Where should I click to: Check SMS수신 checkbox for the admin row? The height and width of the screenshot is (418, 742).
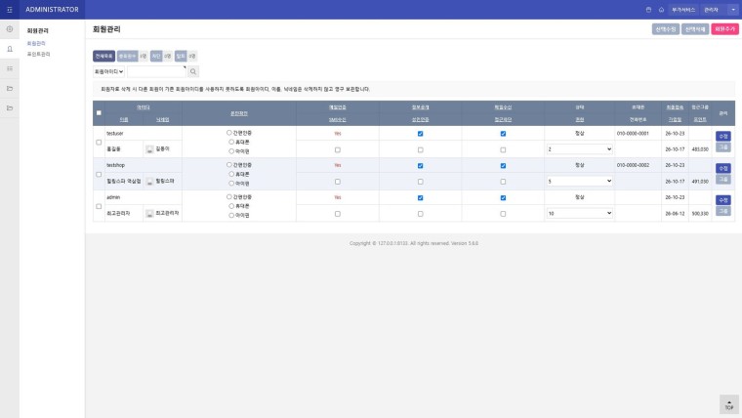(x=338, y=214)
